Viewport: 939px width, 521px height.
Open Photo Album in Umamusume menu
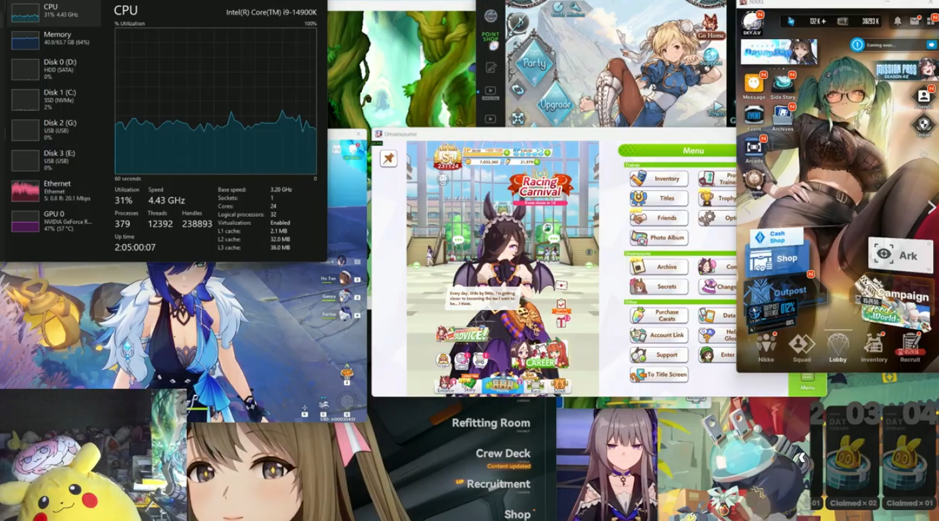tap(659, 237)
